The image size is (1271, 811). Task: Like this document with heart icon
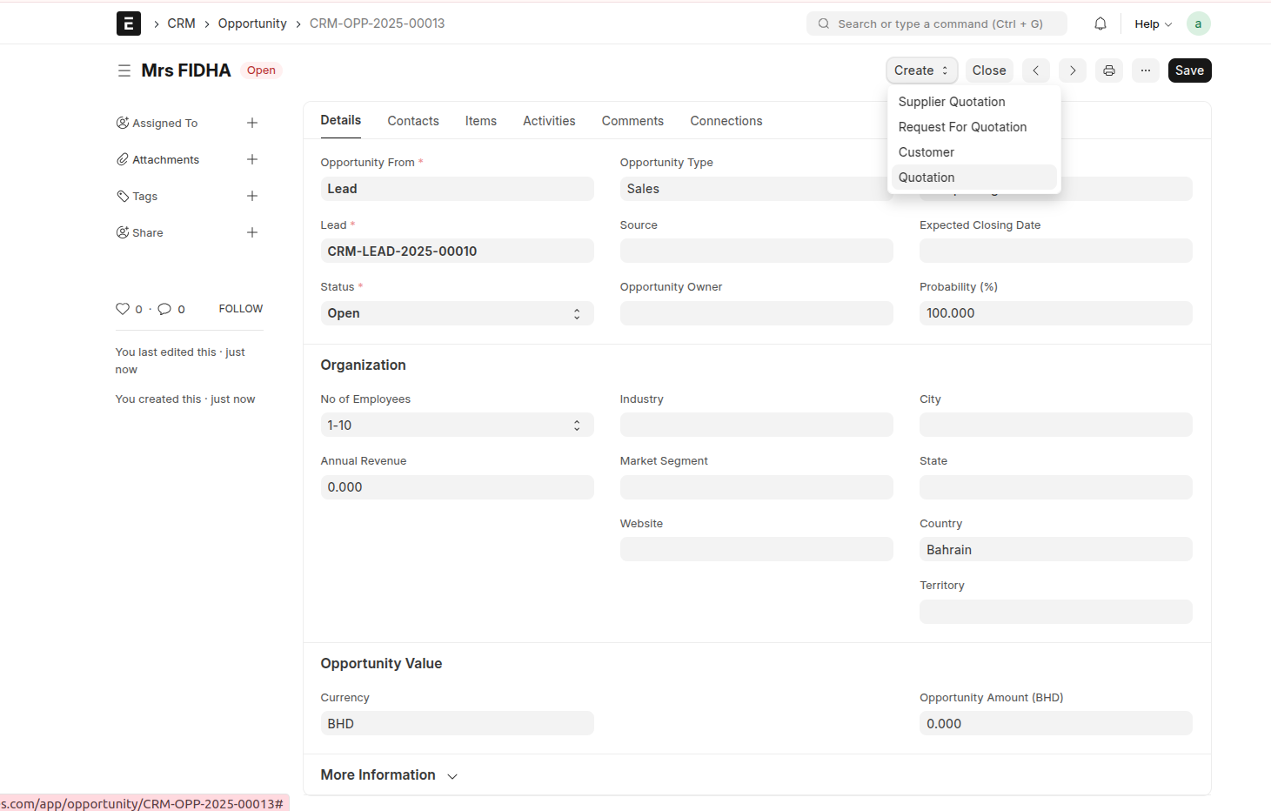tap(123, 309)
